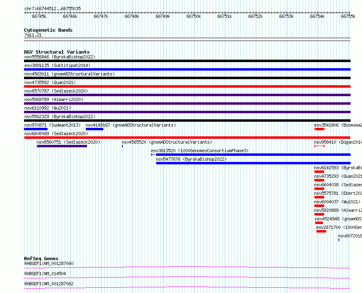The width and height of the screenshot is (362, 293).
Task: Click the blue bar under nsv5477676
Action: pyautogui.click(x=253, y=163)
